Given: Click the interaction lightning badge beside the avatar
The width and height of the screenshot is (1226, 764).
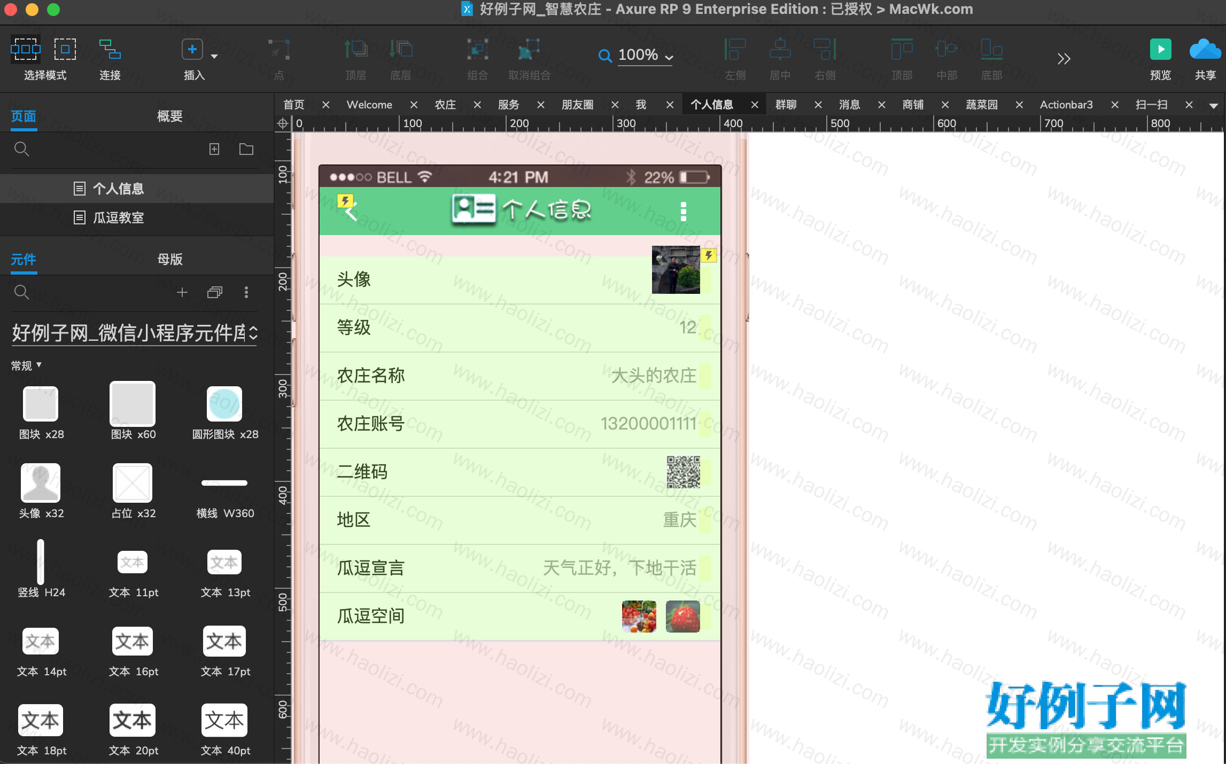Looking at the screenshot, I should pyautogui.click(x=709, y=255).
